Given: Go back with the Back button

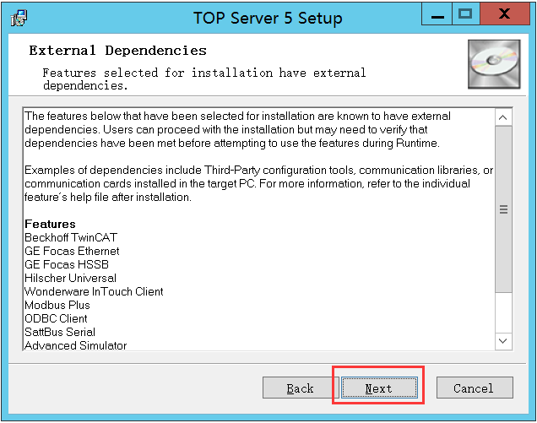Looking at the screenshot, I should 300,388.
